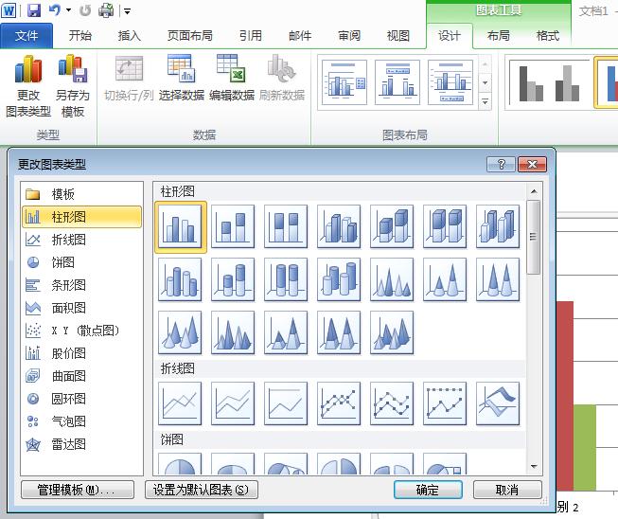Screen dimensions: 618x519
Task: Click Set as Default Chart (设置为默认图表) button
Action: pyautogui.click(x=202, y=490)
